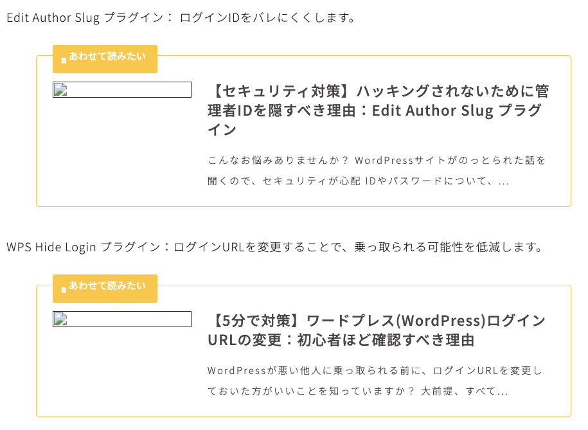Click document icon in first あわせて読みたい label

[x=64, y=60]
